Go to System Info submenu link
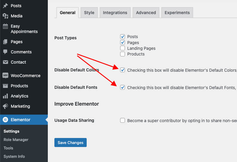The width and height of the screenshot is (237, 162). (14, 156)
